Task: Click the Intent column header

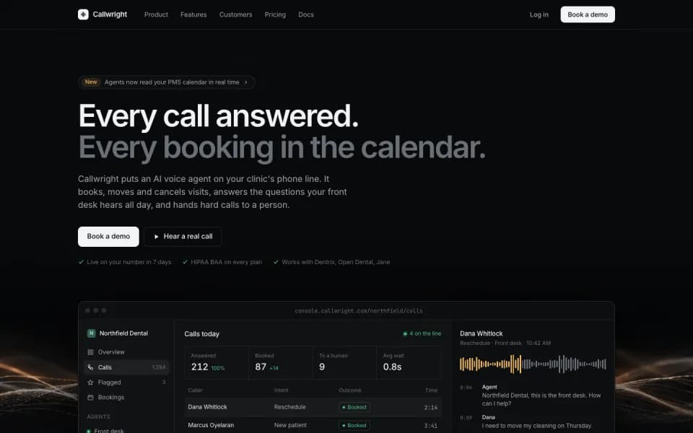Action: (281, 390)
